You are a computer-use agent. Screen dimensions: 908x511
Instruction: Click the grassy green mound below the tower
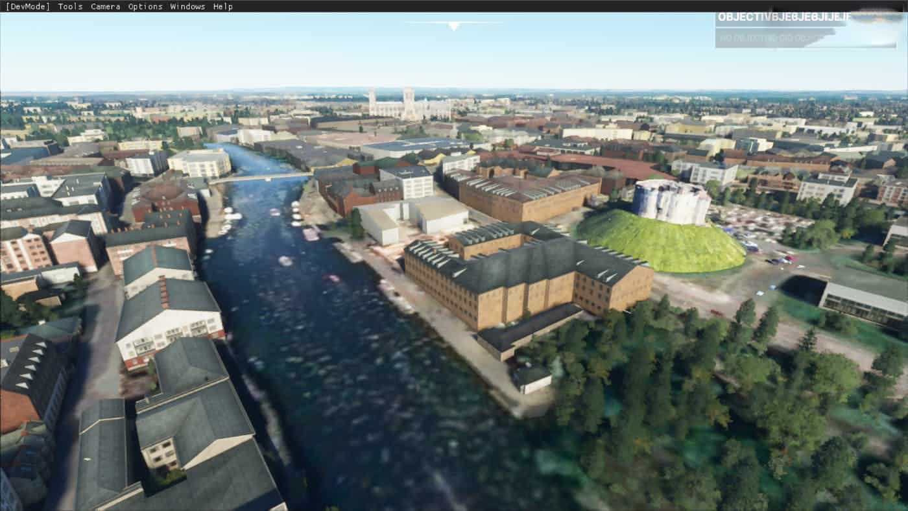(x=662, y=243)
